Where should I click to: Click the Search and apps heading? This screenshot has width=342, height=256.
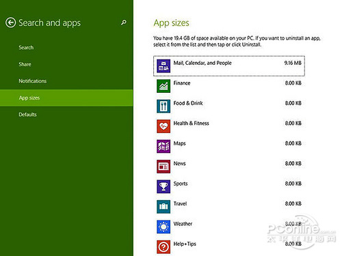pyautogui.click(x=49, y=23)
